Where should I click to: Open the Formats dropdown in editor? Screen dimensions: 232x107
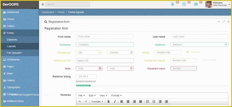tap(97, 102)
